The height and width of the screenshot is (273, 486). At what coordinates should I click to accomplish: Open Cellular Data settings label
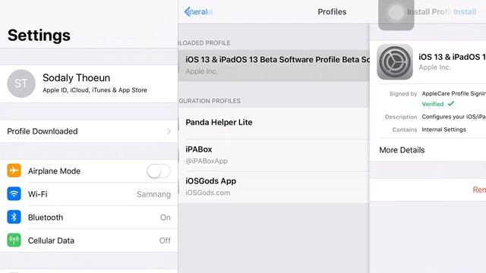point(51,240)
